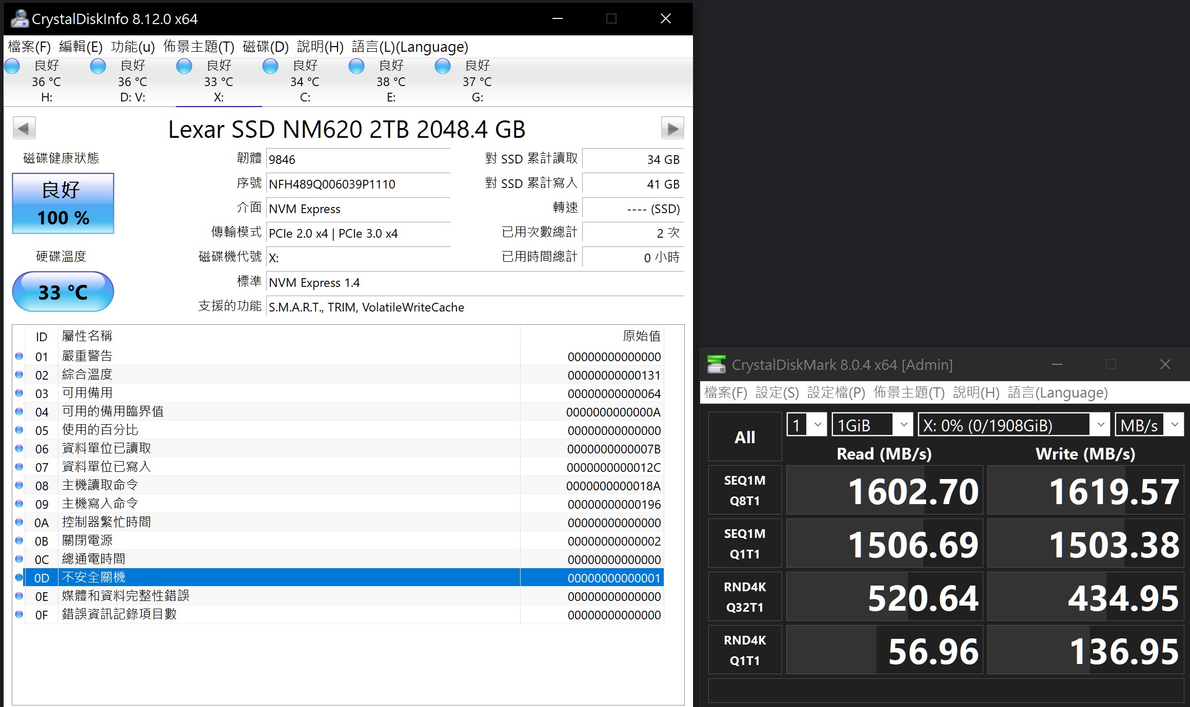Select the 主機讀取命令 attribute row
1190x707 pixels.
344,485
